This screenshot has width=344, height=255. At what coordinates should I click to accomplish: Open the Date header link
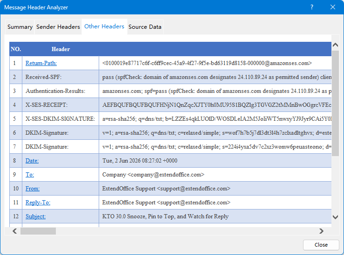(x=32, y=161)
